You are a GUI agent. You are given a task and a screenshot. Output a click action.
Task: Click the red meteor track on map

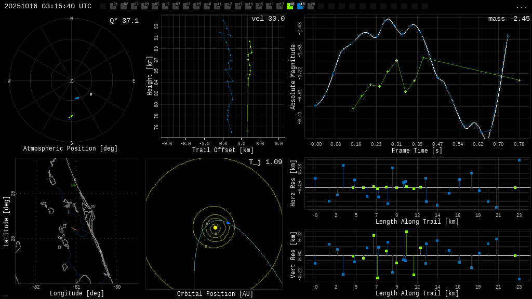pos(74,228)
